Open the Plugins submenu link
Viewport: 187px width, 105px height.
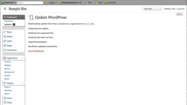(7, 87)
